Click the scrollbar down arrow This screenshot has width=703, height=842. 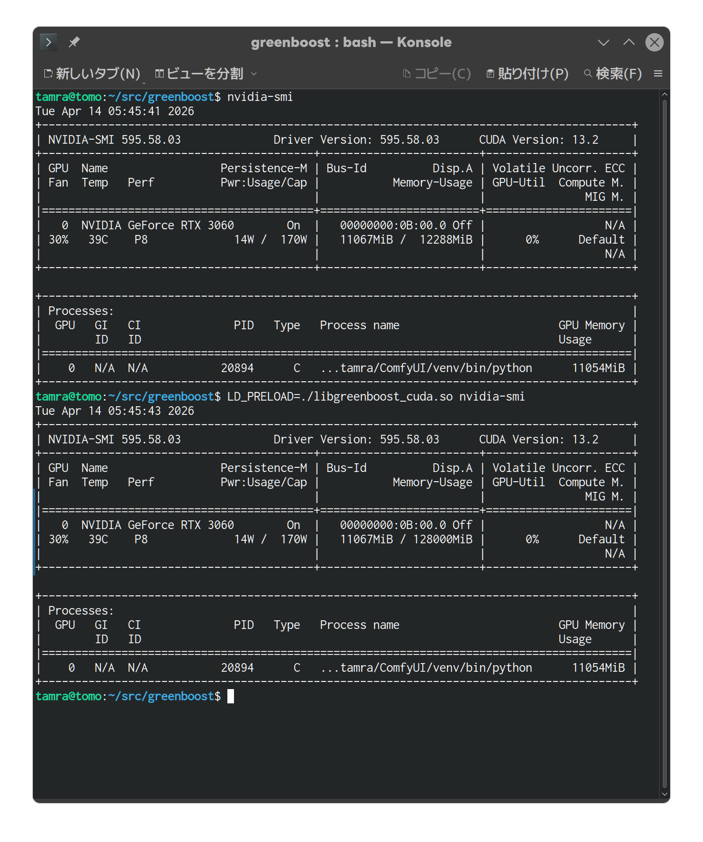click(x=664, y=794)
